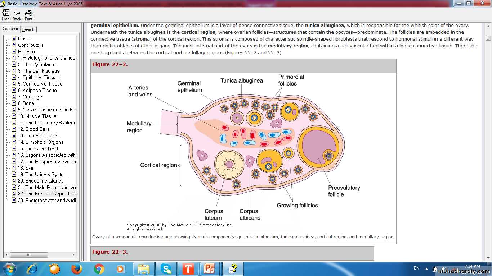Open chapter 20. Endocrine Glands

click(x=40, y=181)
